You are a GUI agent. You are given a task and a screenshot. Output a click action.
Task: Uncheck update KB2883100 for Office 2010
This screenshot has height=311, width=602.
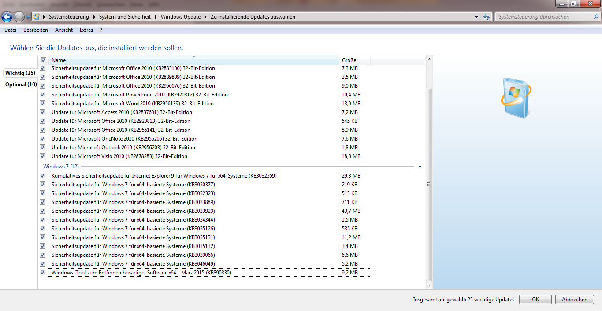(x=42, y=68)
